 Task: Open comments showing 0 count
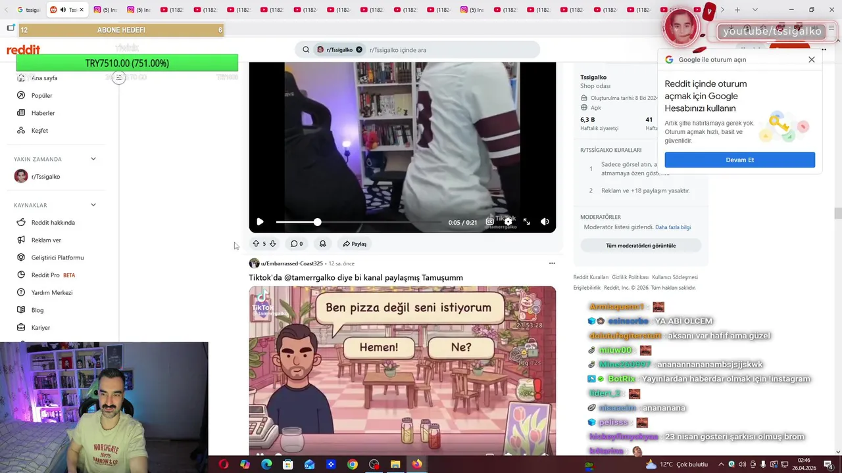click(297, 244)
